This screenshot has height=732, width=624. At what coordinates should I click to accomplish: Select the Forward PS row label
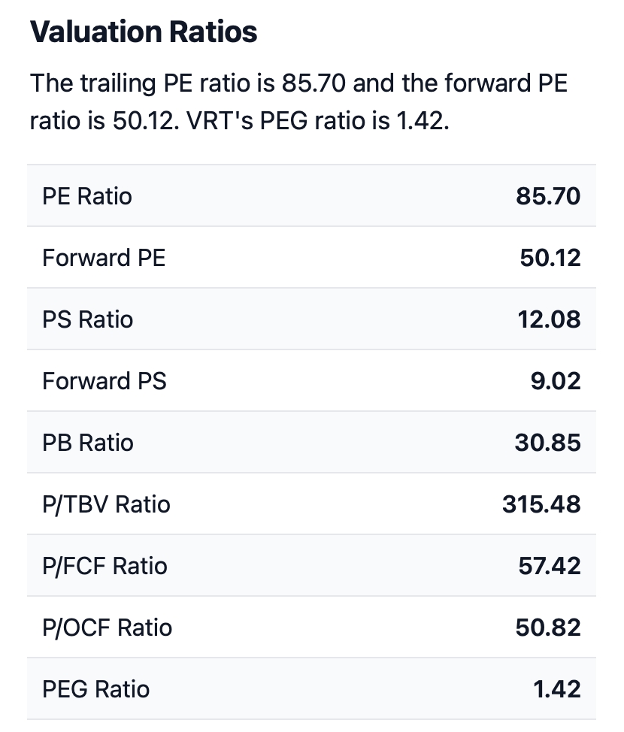(105, 381)
